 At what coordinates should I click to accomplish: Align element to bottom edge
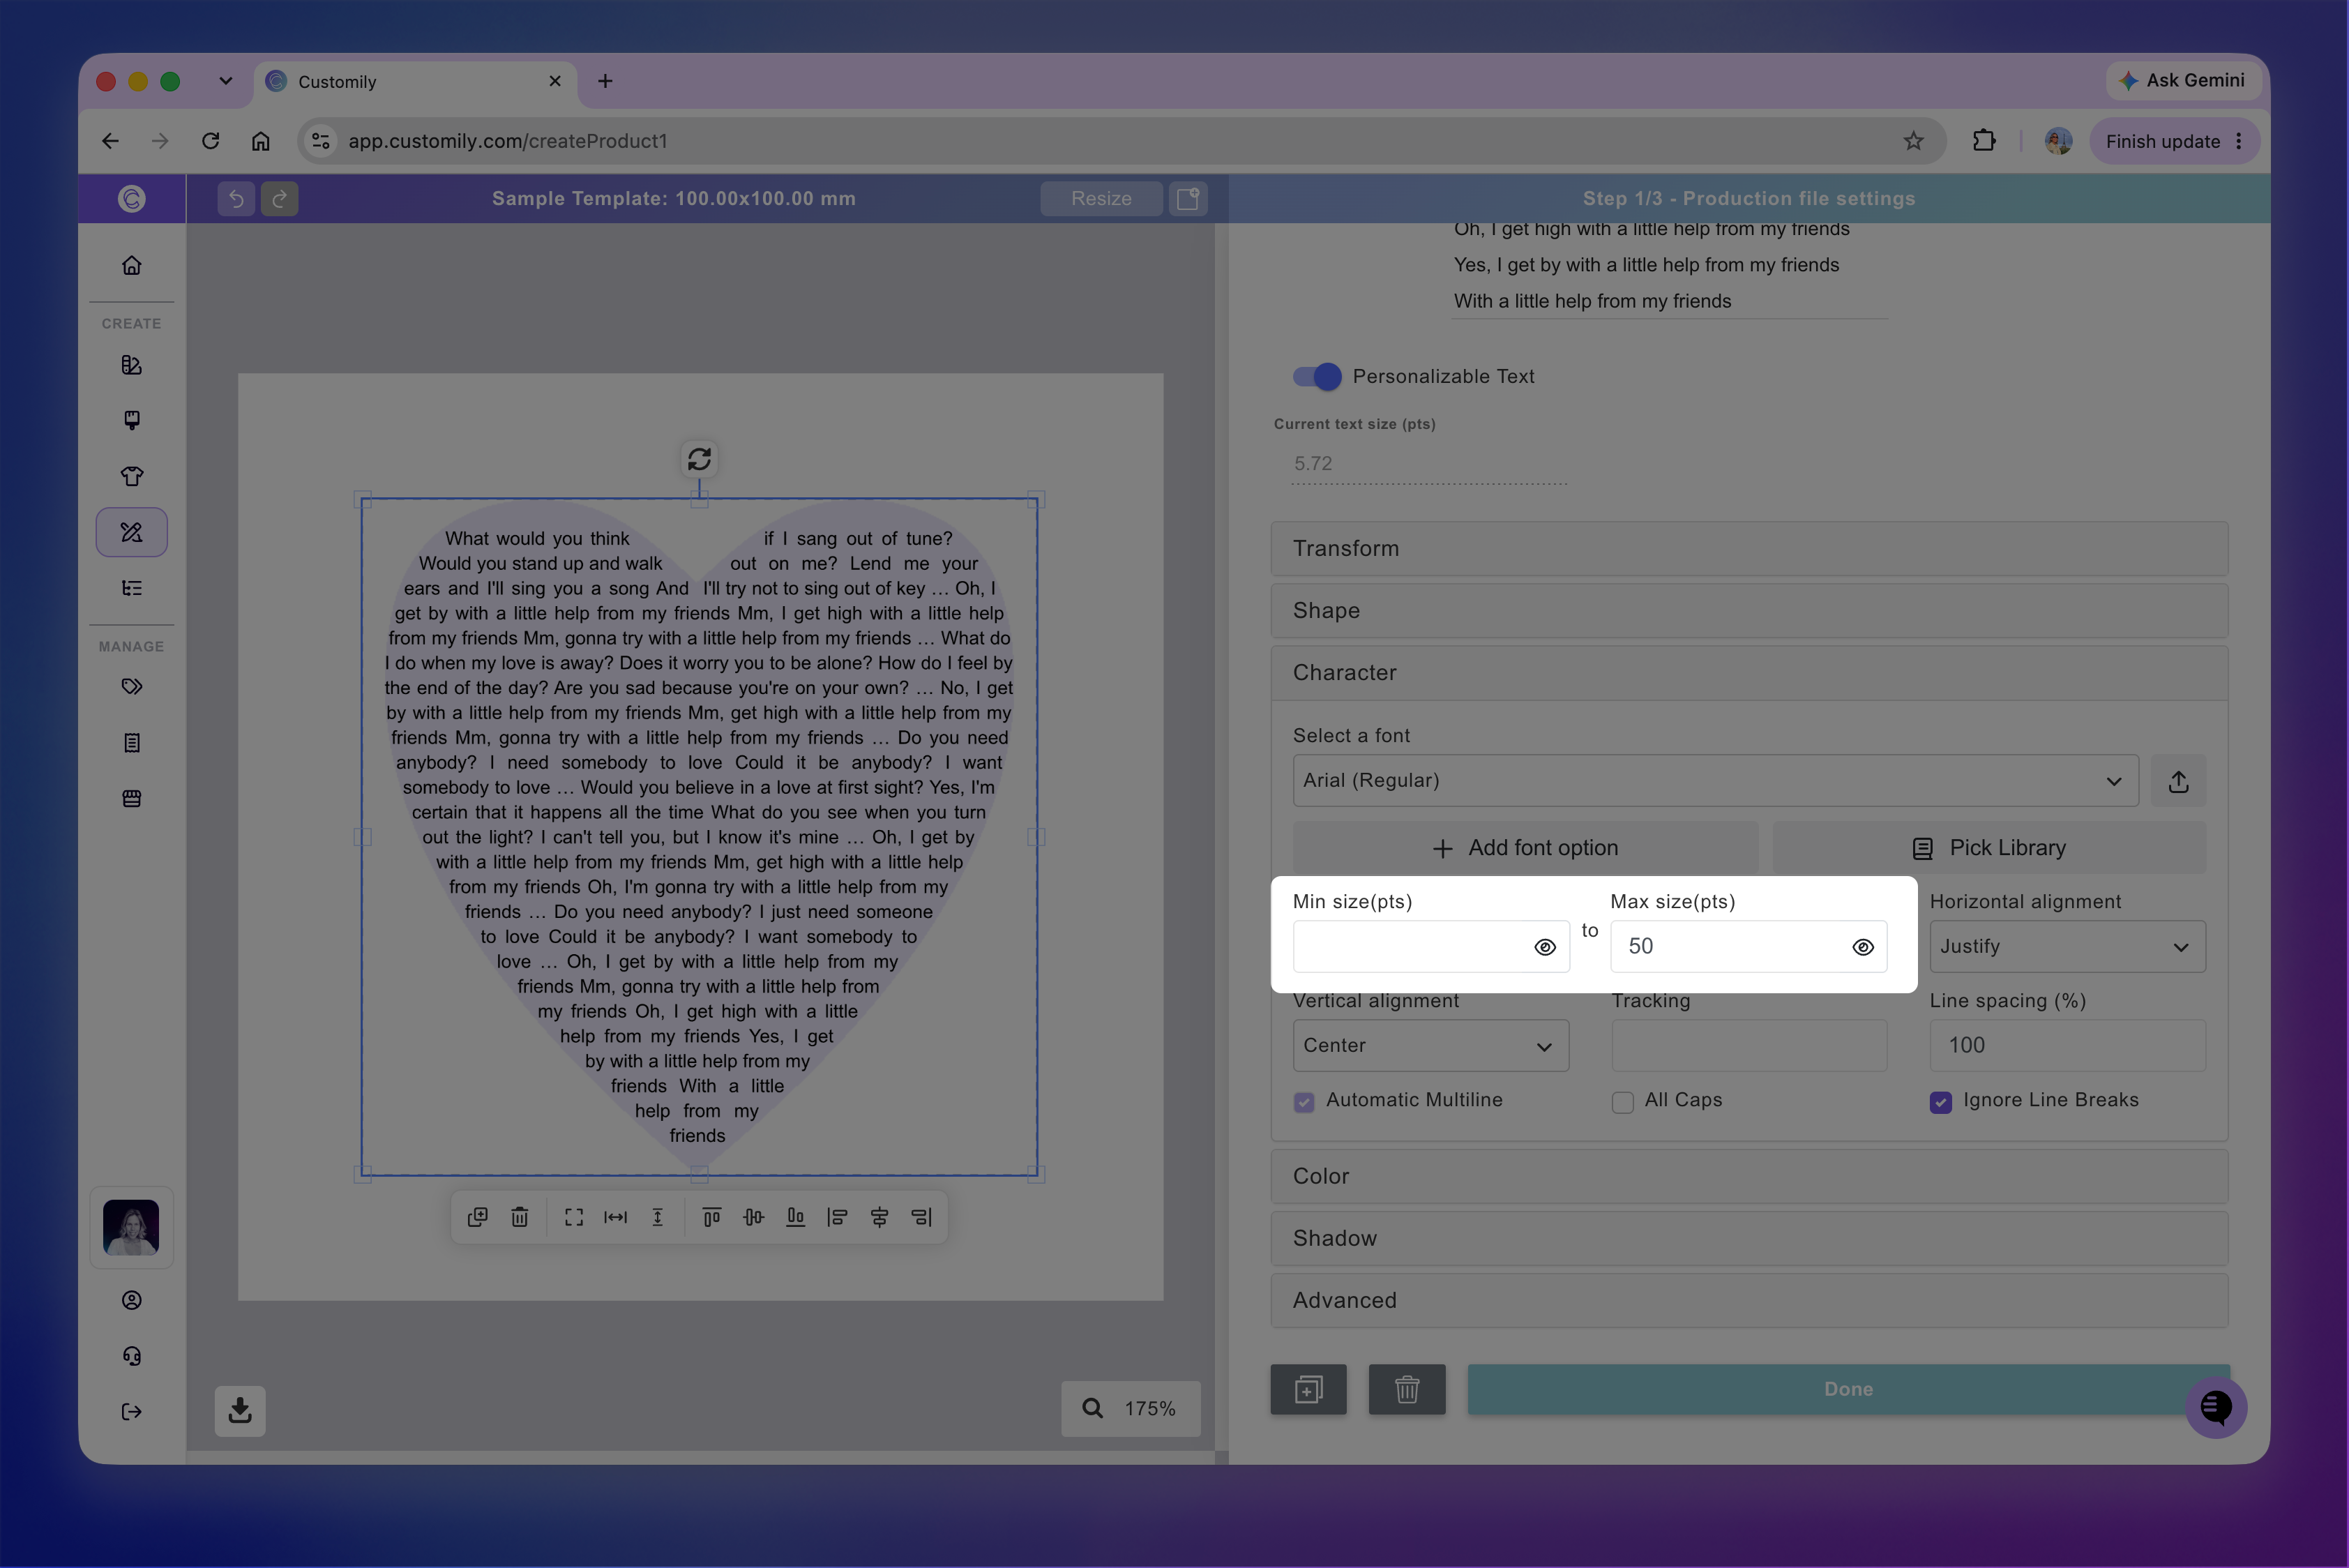796,1217
